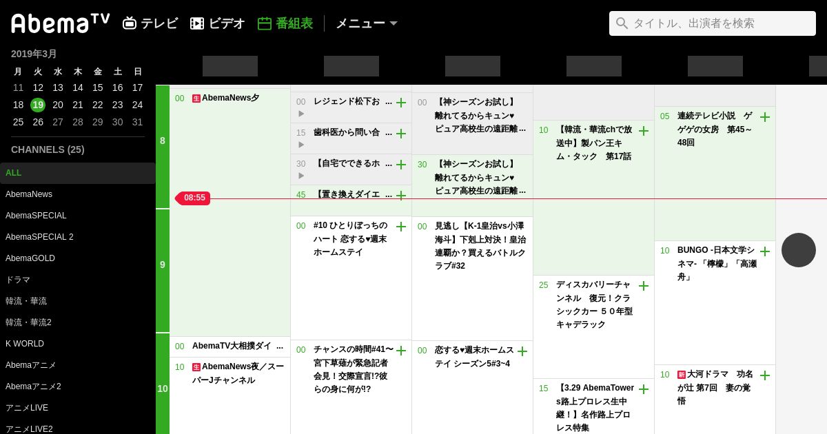The width and height of the screenshot is (827, 434).
Task: Click the AbemaTV logo
Action: tap(61, 23)
